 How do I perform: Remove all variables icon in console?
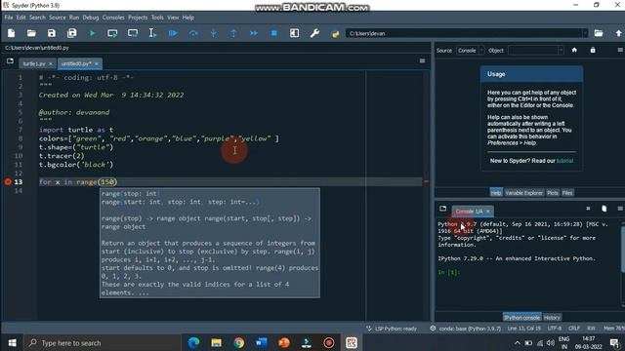(x=604, y=209)
